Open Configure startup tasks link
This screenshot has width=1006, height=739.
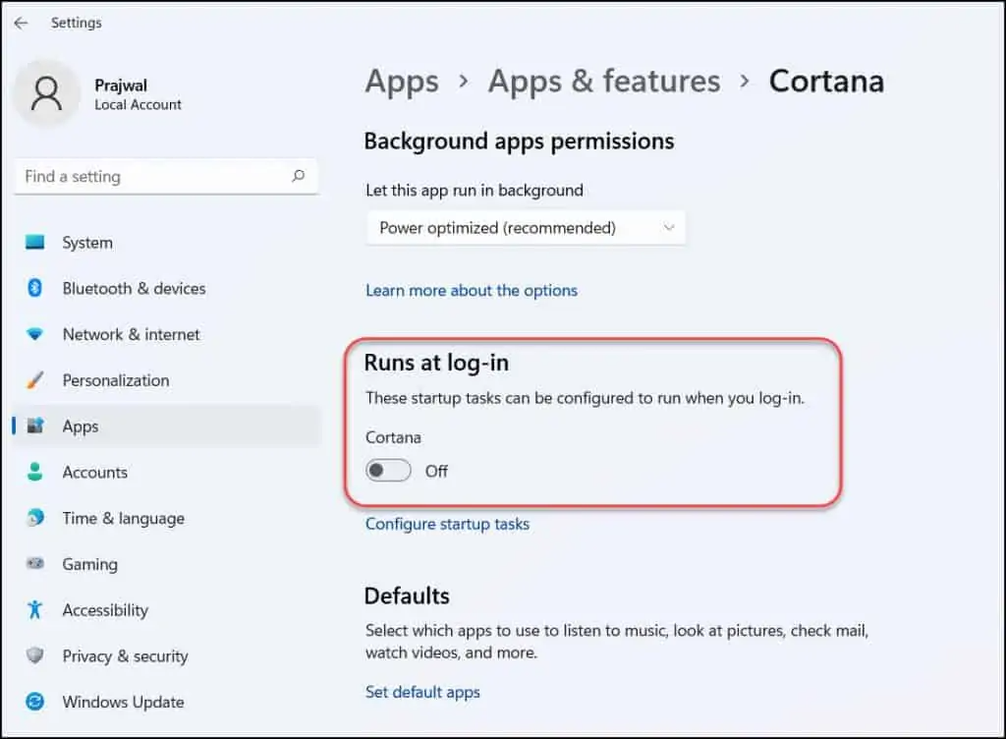[x=447, y=524]
